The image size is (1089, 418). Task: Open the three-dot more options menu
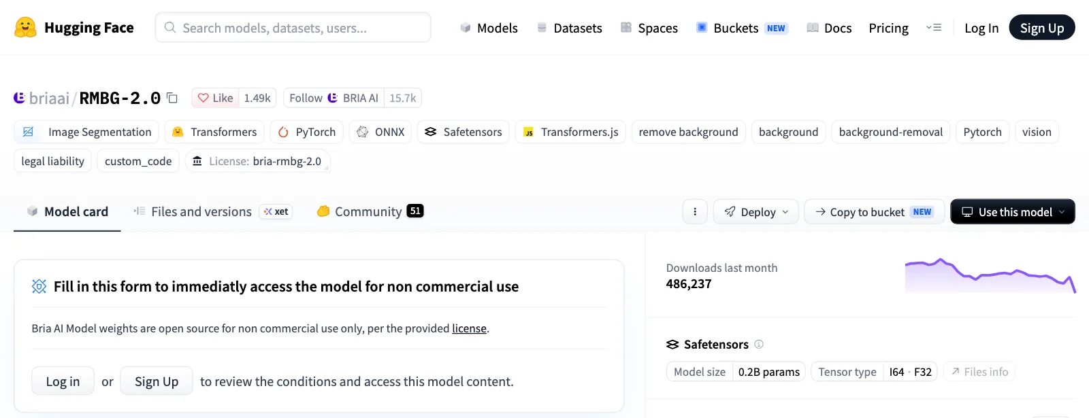pos(695,212)
